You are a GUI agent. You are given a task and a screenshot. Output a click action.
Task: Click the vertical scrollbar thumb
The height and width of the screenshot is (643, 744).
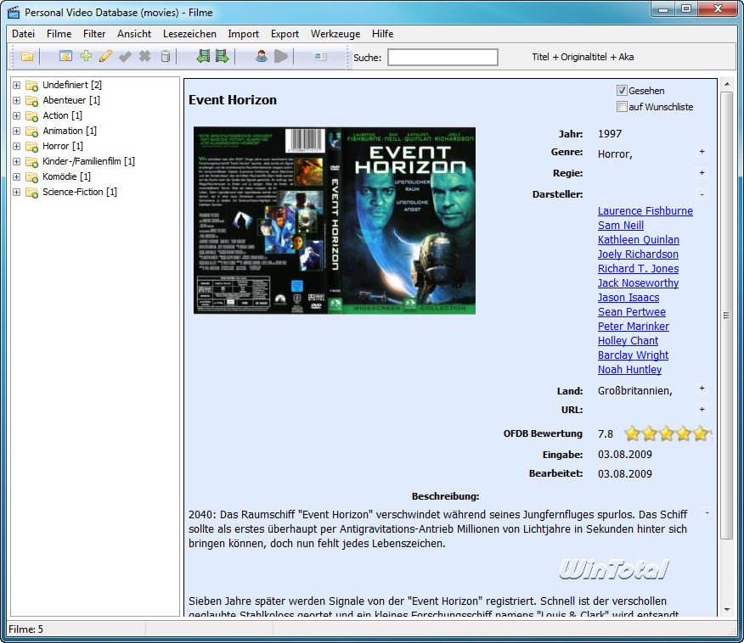[x=726, y=315]
